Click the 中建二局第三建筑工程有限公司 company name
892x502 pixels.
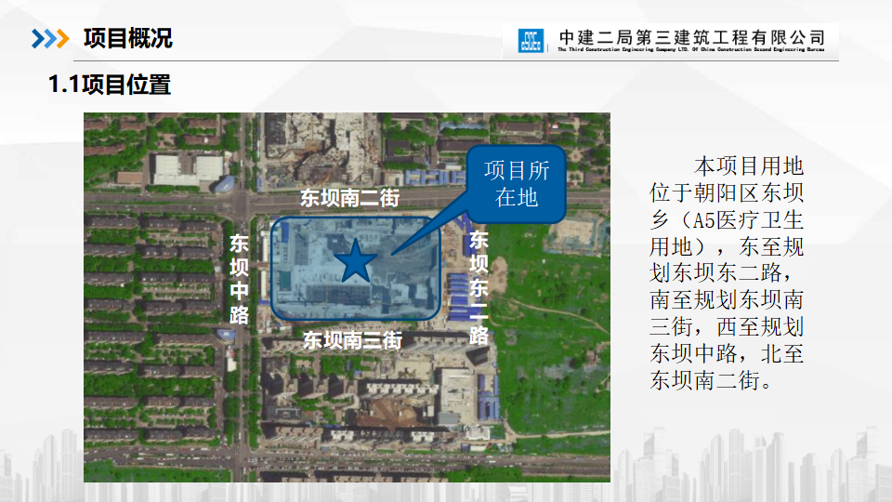[691, 37]
